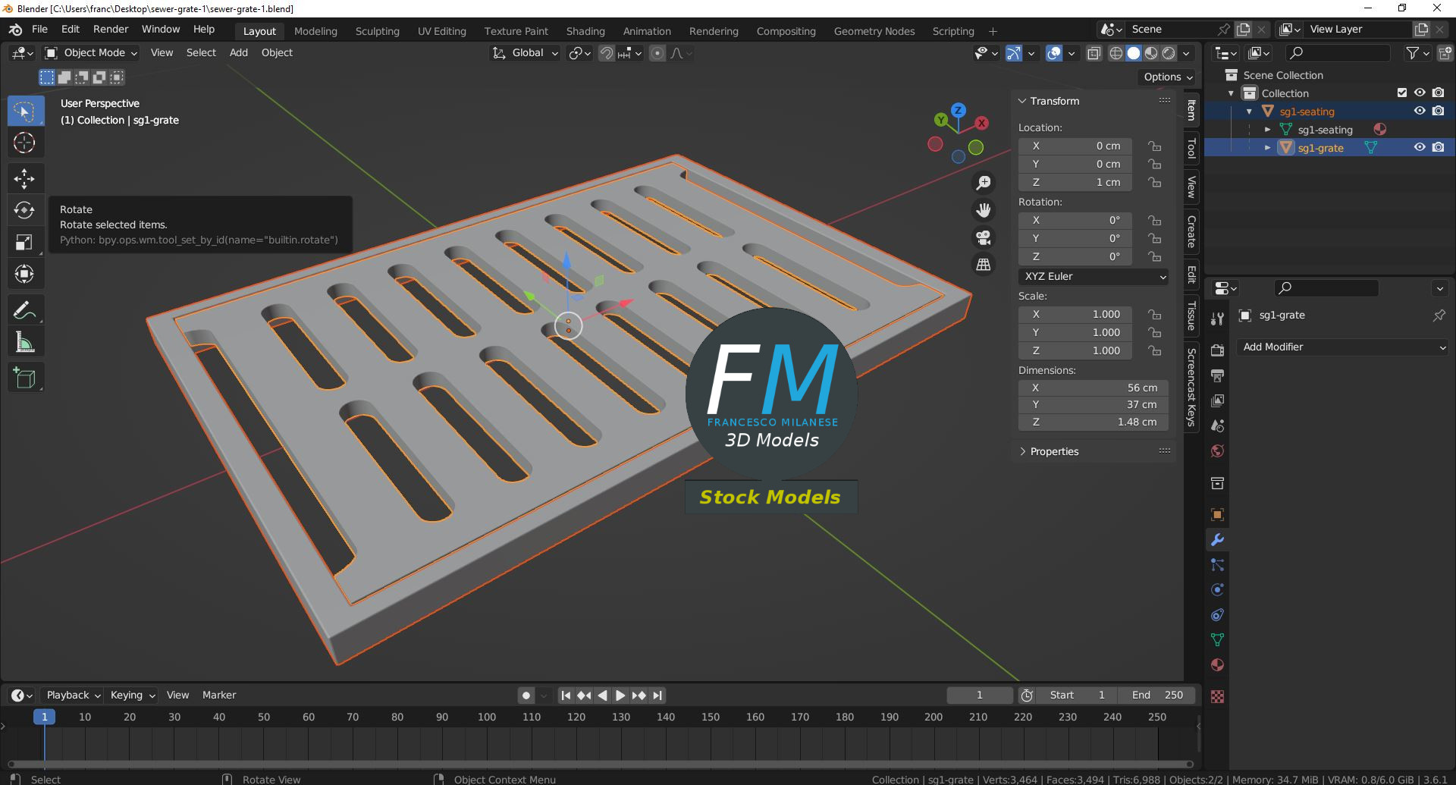Toggle snapping magnet in viewport header
Screen dimensions: 1456x785
pos(606,53)
